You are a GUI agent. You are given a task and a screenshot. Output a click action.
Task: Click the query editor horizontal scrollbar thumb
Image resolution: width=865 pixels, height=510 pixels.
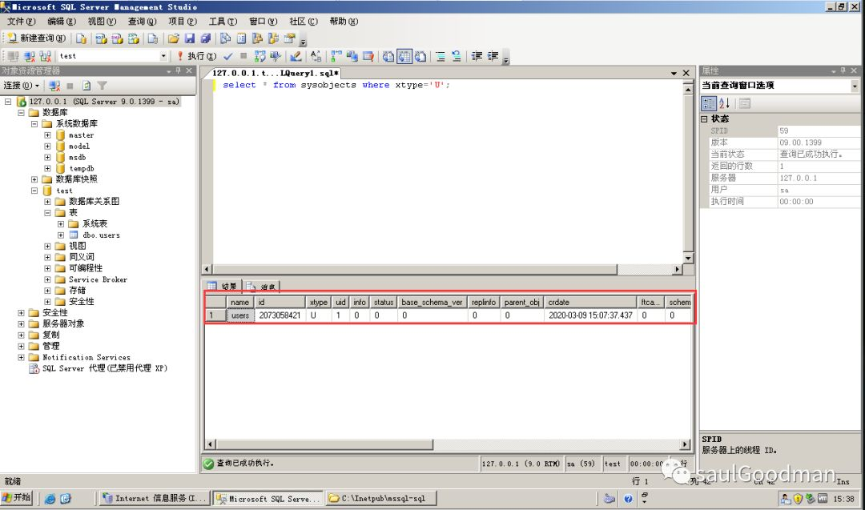tap(415, 269)
